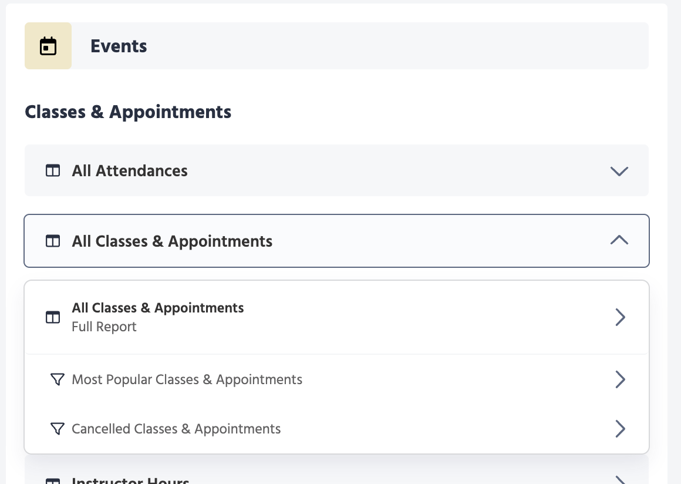Click the Events calendar icon

(48, 46)
